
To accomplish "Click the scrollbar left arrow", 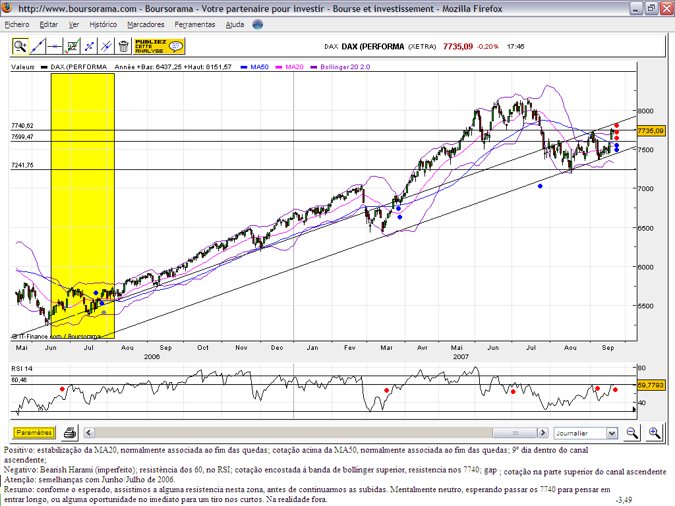I will pos(89,432).
